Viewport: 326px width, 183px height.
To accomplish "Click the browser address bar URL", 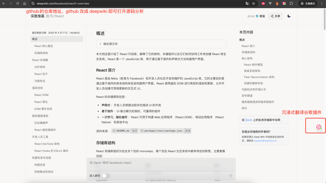I will click(x=63, y=4).
